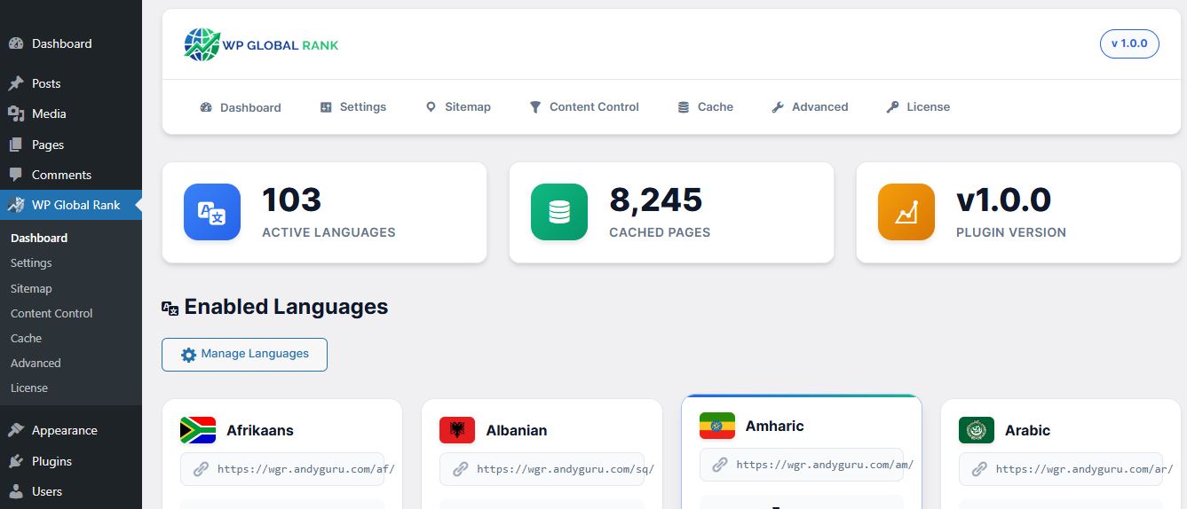The width and height of the screenshot is (1187, 509).
Task: Click the Plugins plug icon
Action: [16, 461]
